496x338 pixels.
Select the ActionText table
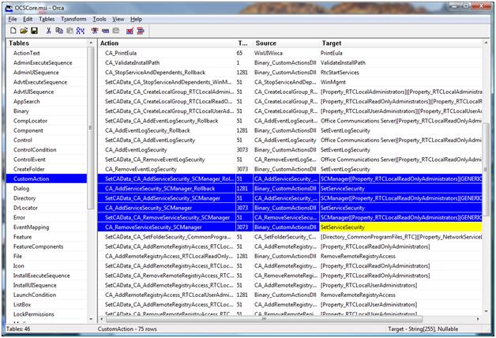[x=27, y=53]
